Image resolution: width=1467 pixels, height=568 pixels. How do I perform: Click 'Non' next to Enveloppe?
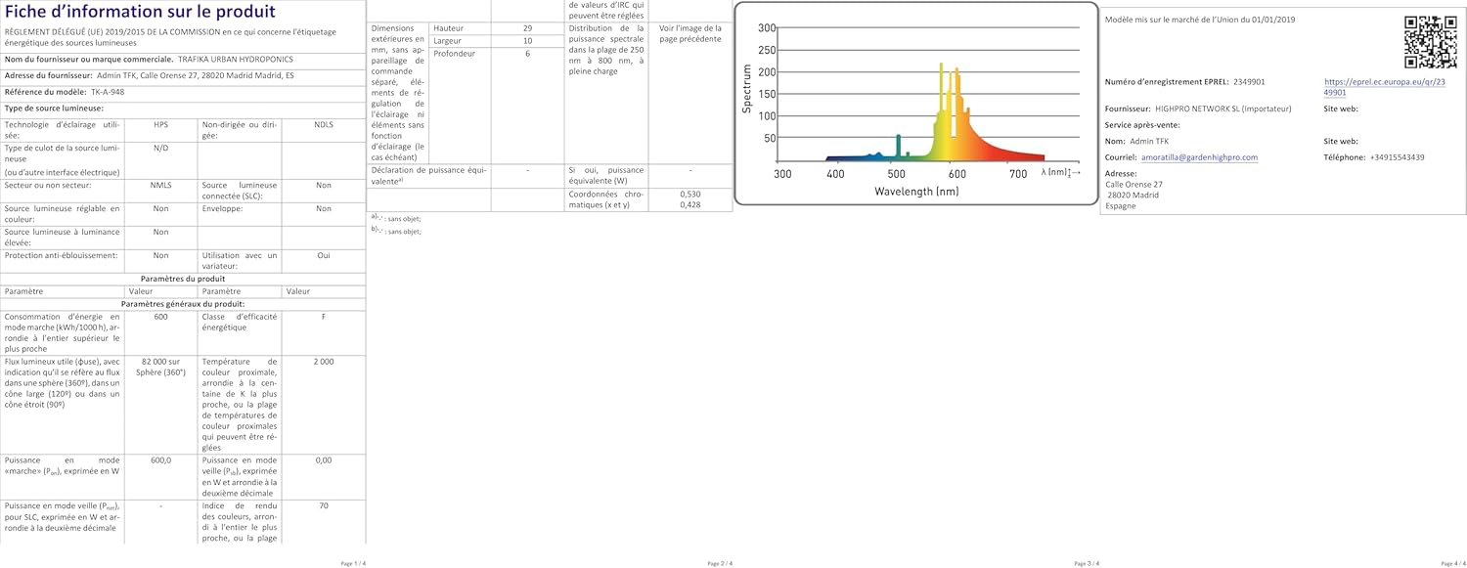[x=323, y=208]
